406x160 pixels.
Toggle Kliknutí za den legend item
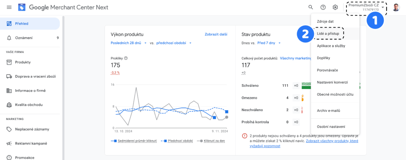pos(214,141)
